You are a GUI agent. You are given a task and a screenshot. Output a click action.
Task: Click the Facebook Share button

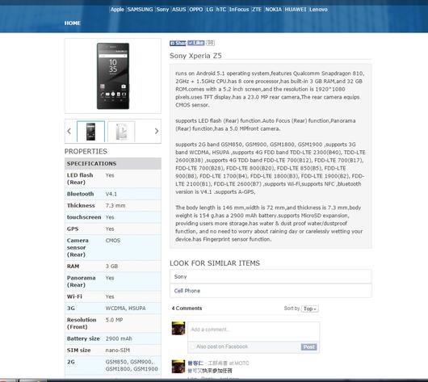click(178, 43)
